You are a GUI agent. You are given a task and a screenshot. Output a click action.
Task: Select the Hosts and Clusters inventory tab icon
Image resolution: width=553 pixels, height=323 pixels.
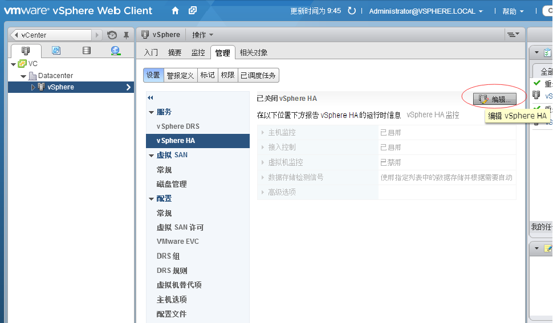26,51
